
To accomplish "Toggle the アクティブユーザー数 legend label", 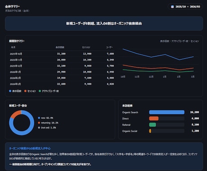I will [x=50, y=91].
